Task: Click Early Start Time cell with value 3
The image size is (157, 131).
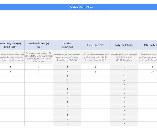Action: [95, 72]
